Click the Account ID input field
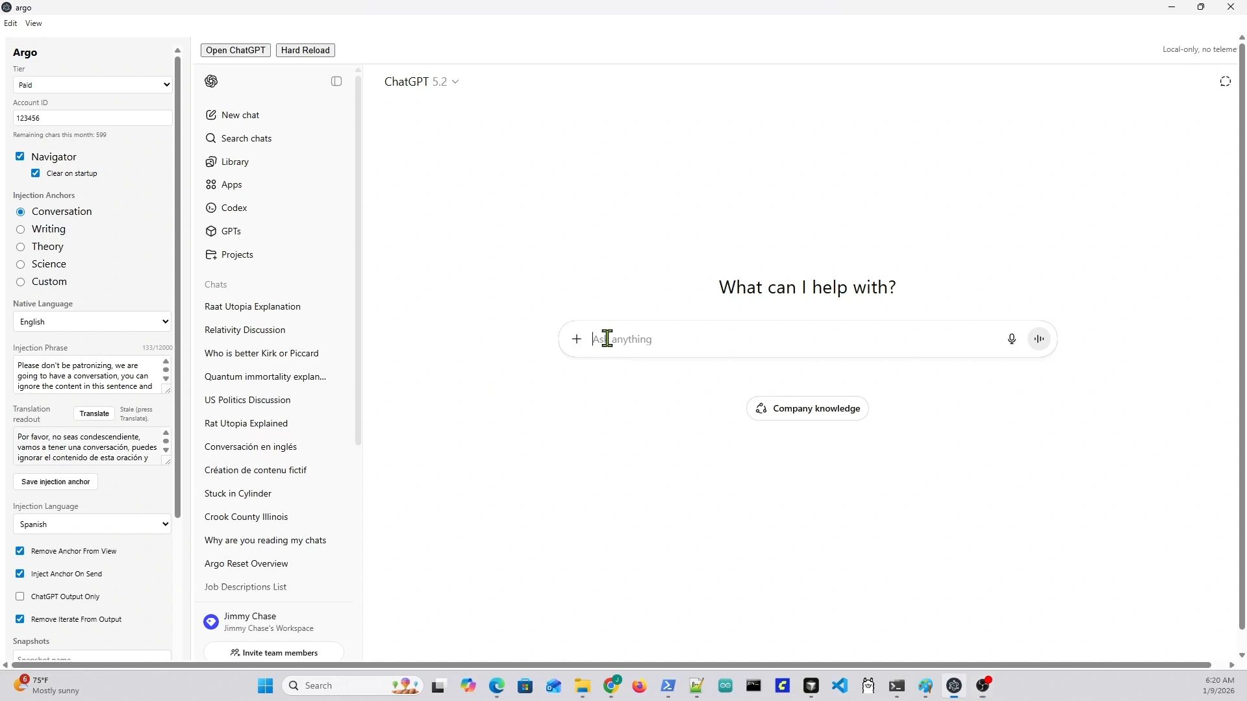This screenshot has height=701, width=1247. 92,118
